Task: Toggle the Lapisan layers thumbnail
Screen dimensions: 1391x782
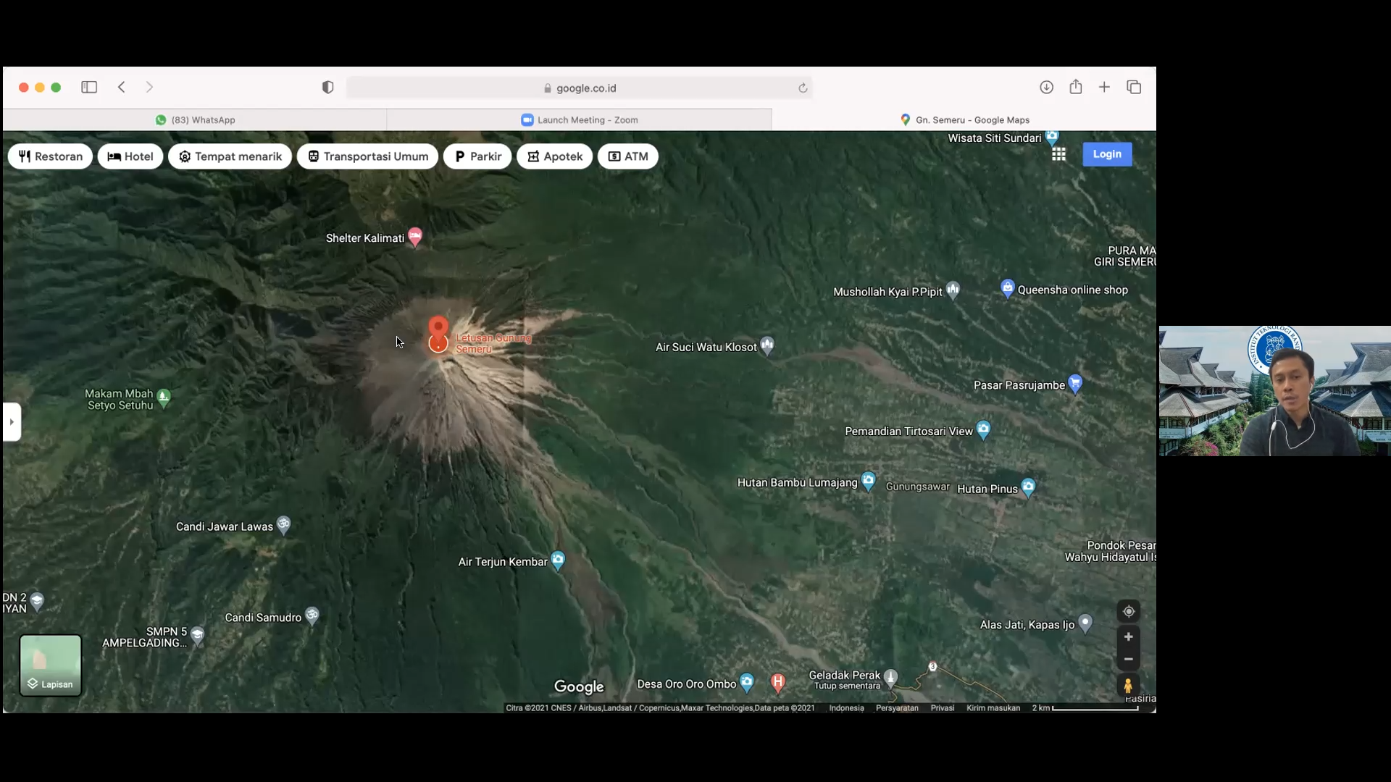Action: point(51,665)
